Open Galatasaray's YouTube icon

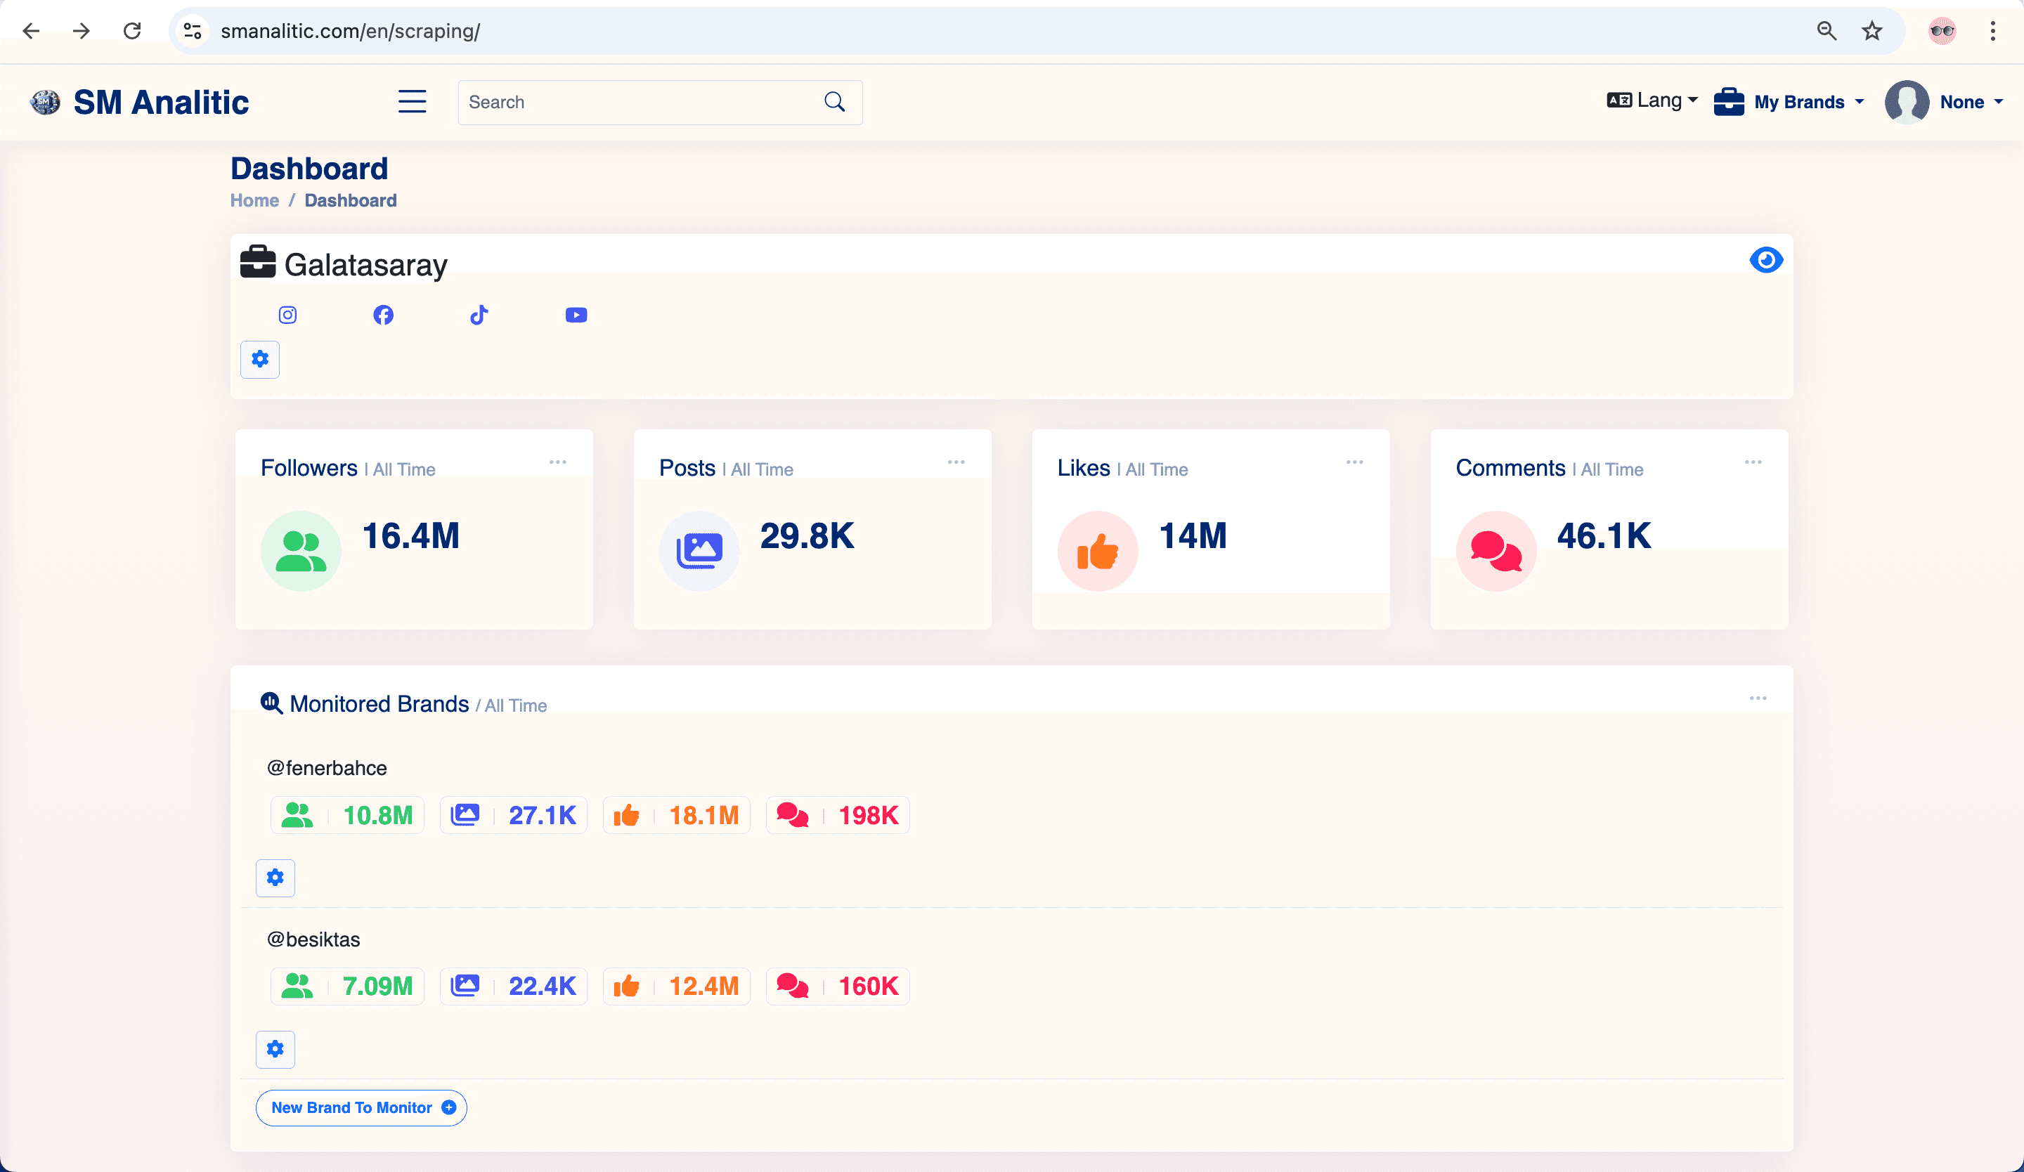[x=576, y=315]
